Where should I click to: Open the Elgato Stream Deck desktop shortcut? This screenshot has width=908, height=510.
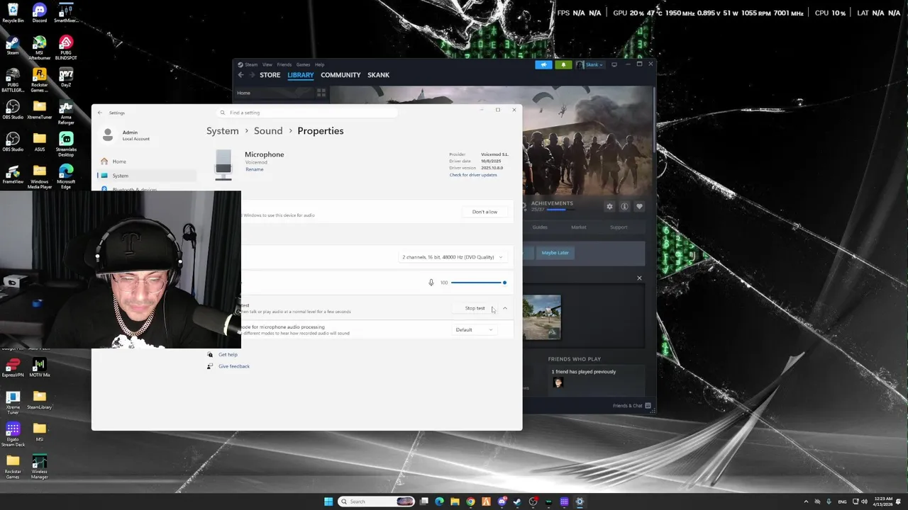pyautogui.click(x=13, y=434)
